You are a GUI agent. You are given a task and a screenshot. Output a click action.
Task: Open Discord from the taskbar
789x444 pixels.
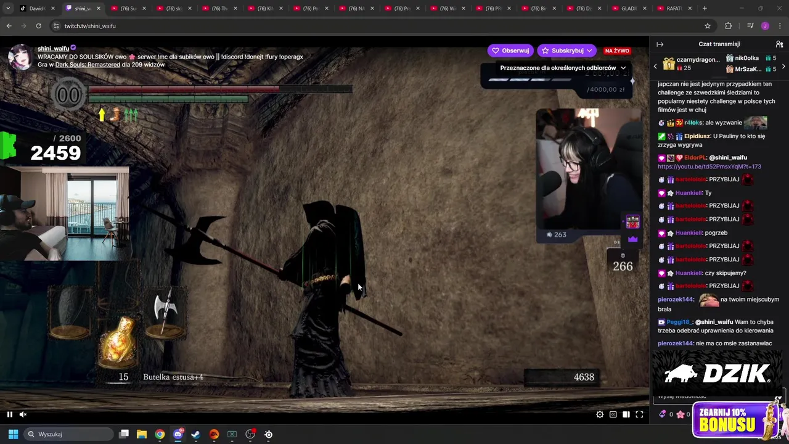point(178,434)
